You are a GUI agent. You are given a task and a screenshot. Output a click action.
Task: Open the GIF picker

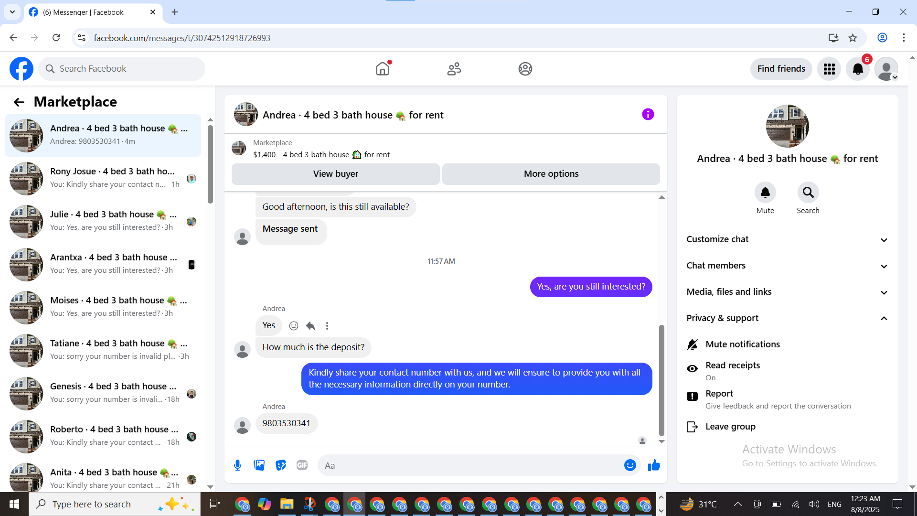pyautogui.click(x=302, y=465)
